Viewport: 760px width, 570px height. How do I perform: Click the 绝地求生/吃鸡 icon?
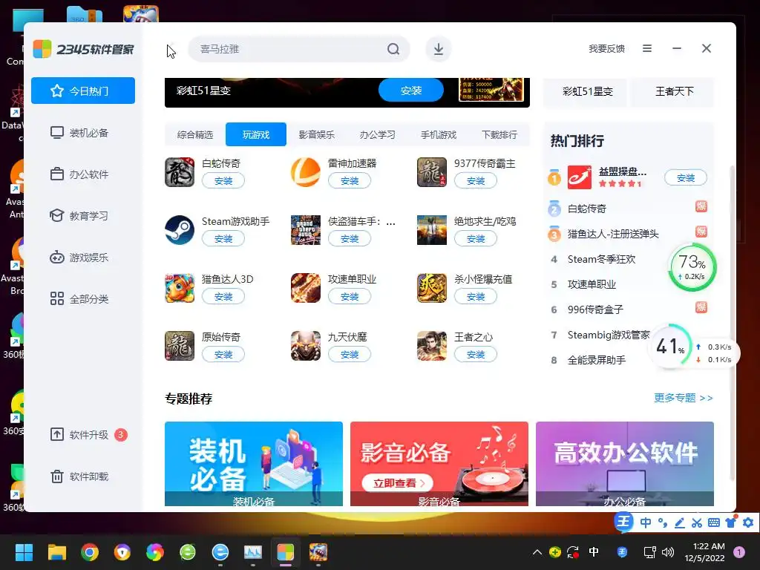pyautogui.click(x=431, y=230)
